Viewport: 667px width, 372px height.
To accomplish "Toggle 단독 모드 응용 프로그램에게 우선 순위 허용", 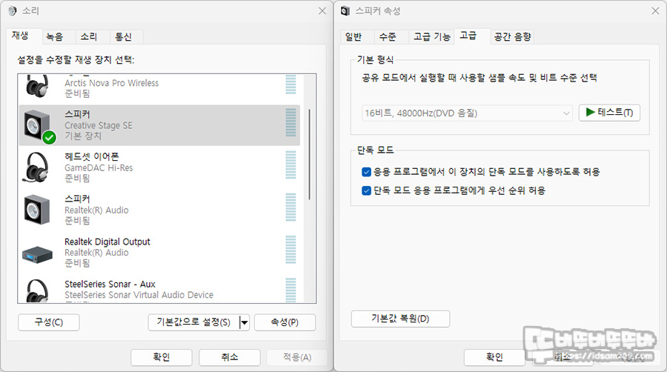I will coord(366,190).
